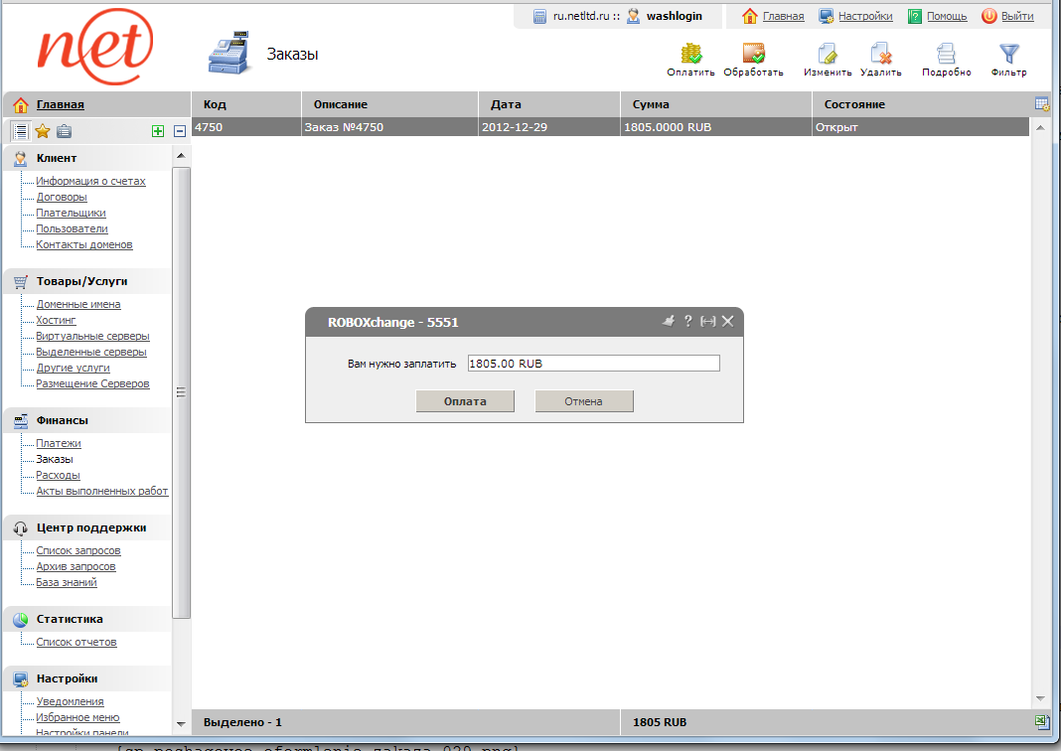Click the Помощь help link
The height and width of the screenshot is (751, 1061).
point(946,16)
